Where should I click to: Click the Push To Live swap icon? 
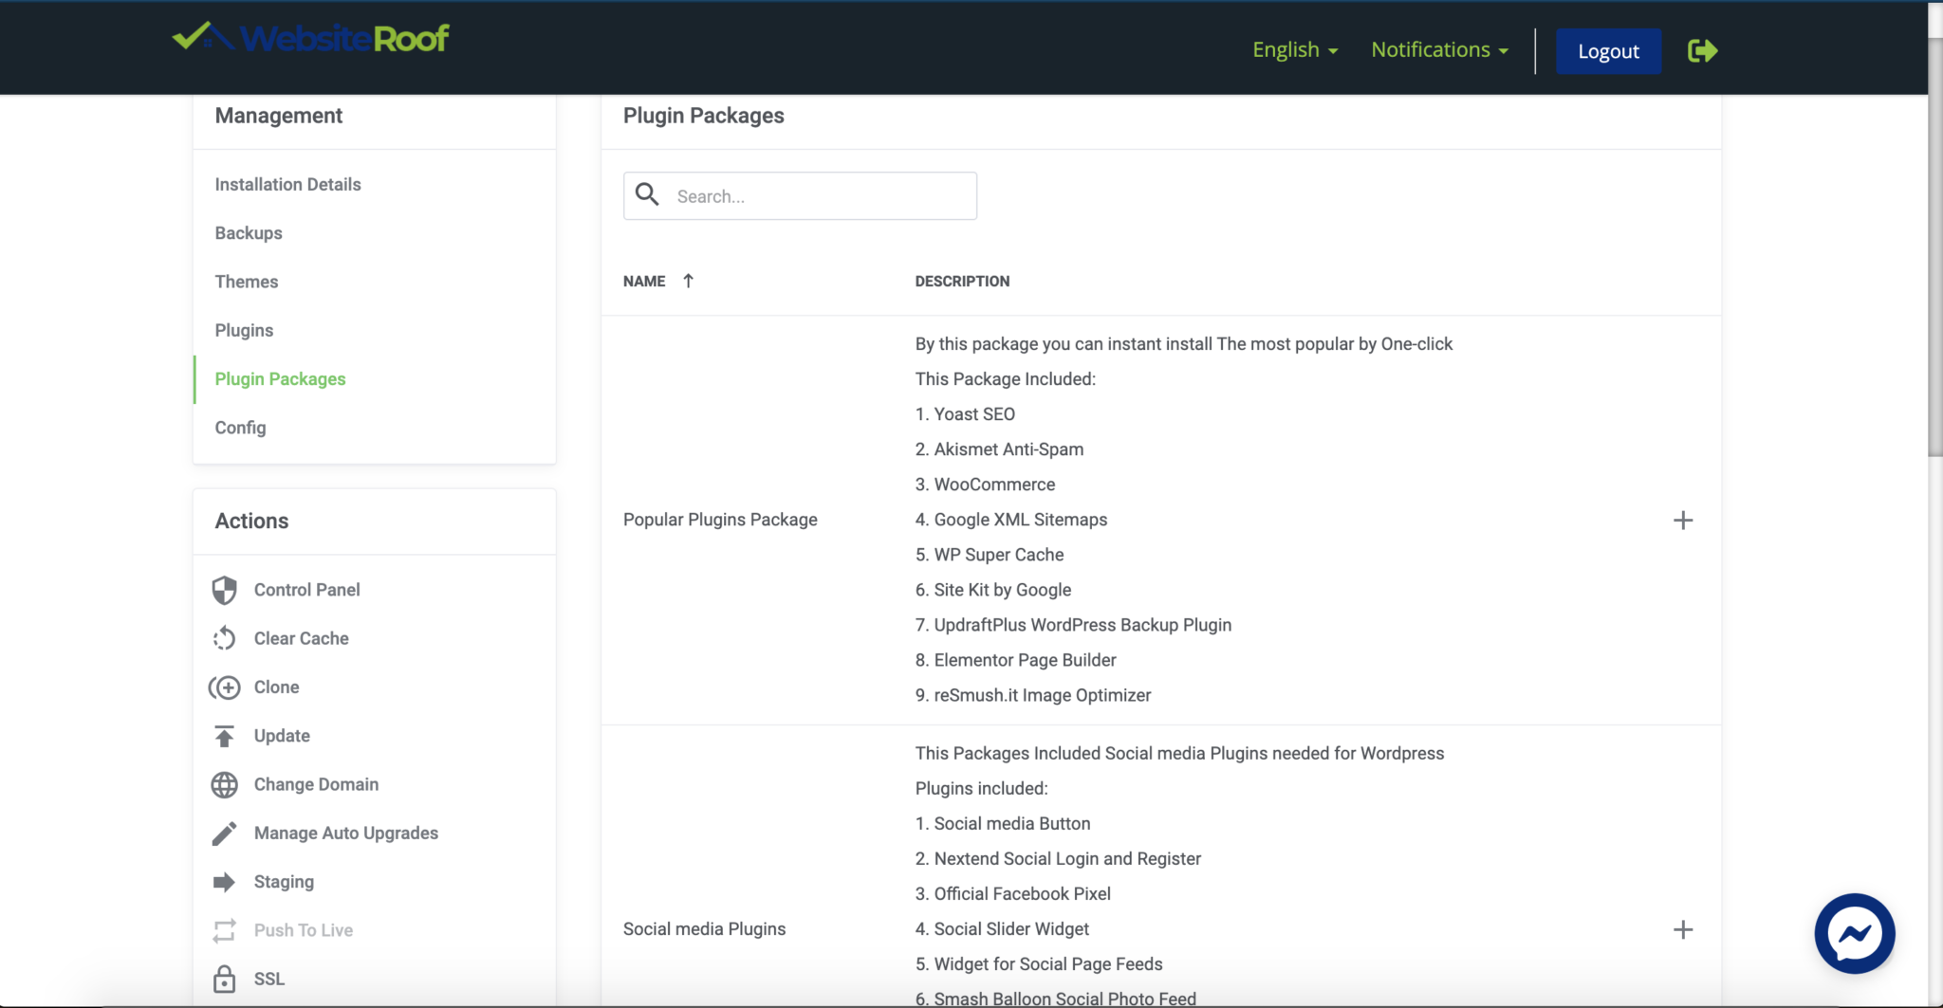(224, 930)
